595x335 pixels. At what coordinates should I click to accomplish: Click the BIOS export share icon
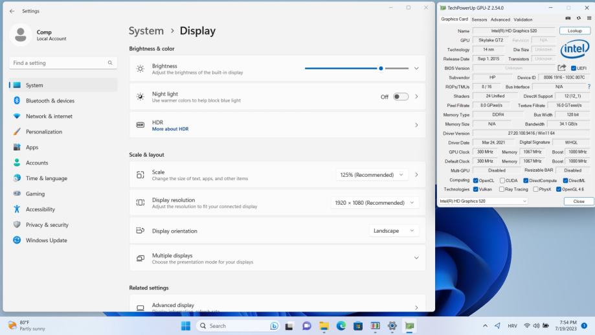562,68
